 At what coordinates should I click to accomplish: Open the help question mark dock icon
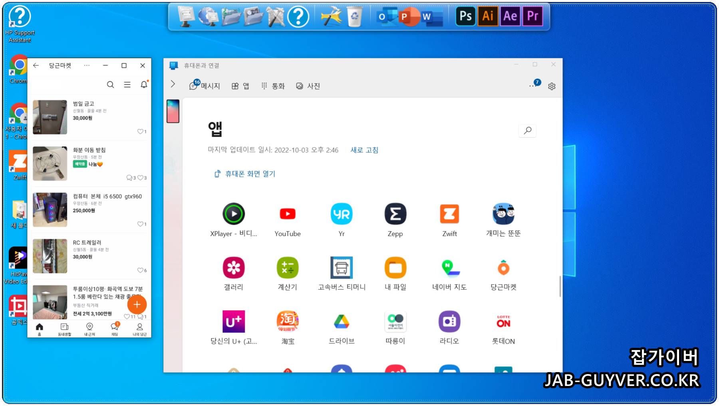(x=298, y=17)
